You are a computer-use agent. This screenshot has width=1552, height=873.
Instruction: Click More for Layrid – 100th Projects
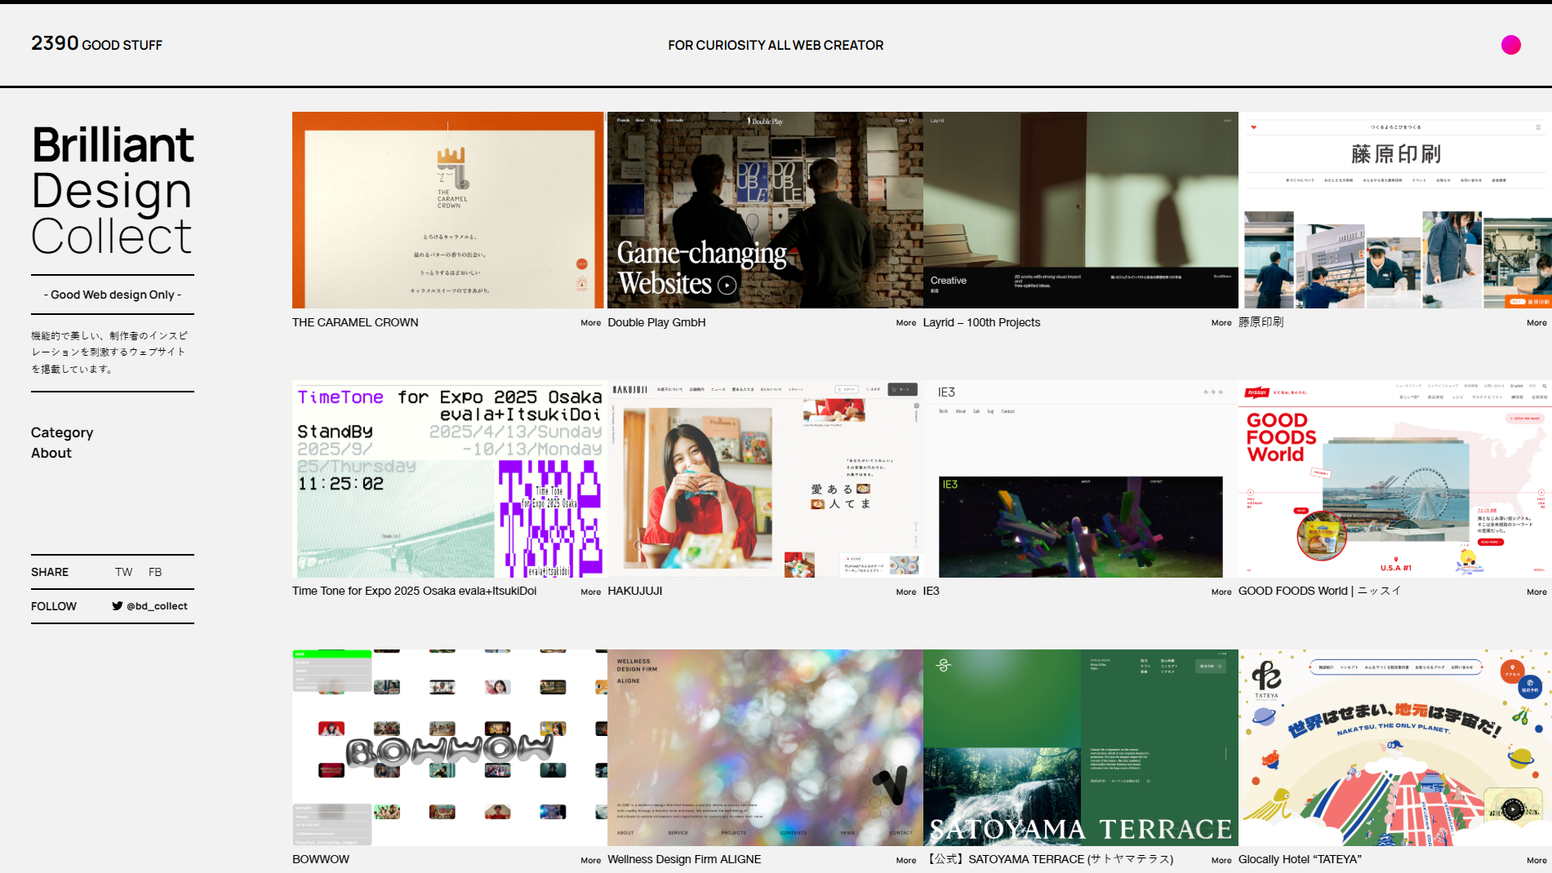point(1221,323)
